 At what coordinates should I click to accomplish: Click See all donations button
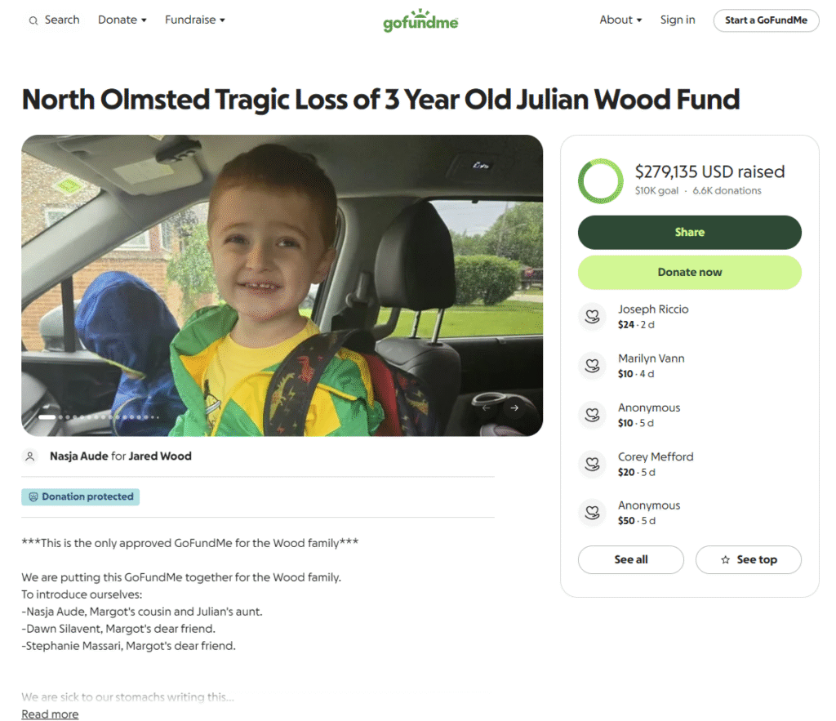click(x=631, y=560)
